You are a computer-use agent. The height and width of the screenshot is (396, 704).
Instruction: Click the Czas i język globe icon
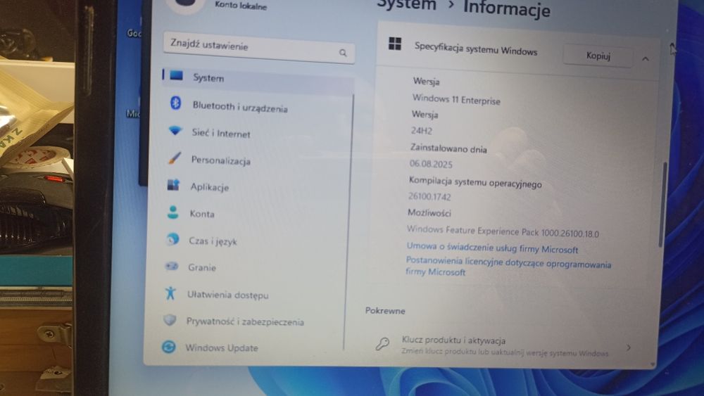(x=172, y=239)
